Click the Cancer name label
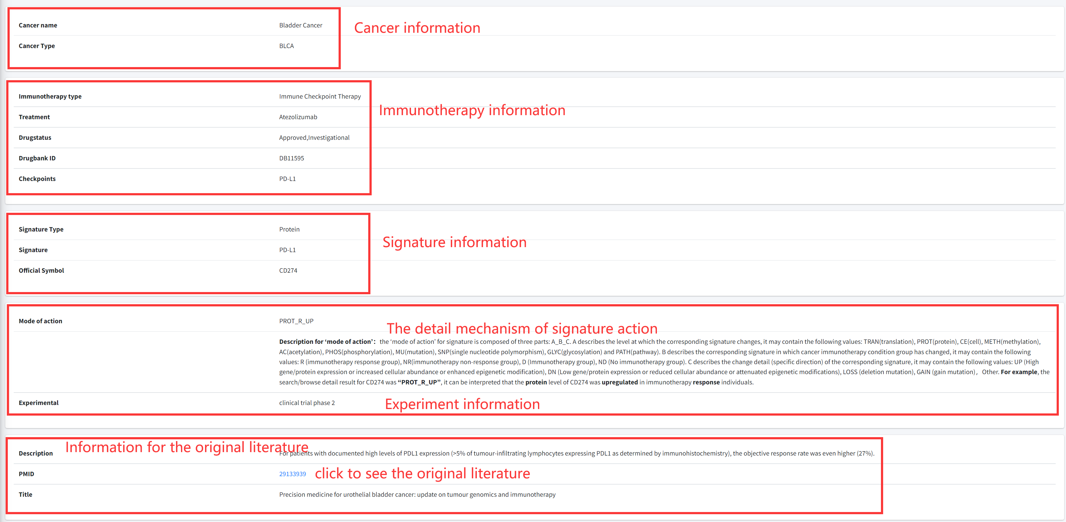 click(x=38, y=25)
